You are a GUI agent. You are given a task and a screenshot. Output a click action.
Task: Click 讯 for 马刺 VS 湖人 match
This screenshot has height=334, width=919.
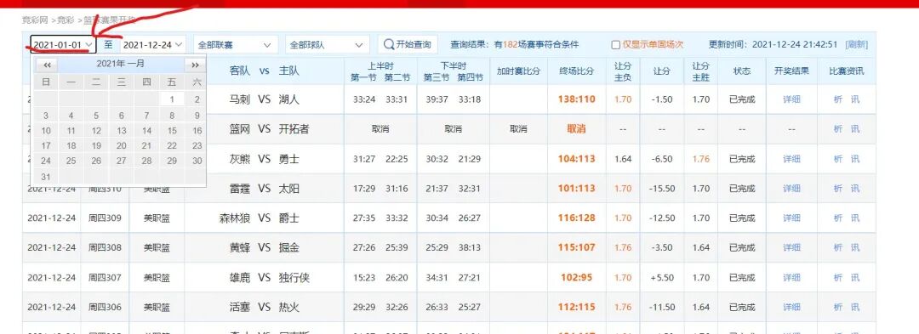[x=855, y=99]
